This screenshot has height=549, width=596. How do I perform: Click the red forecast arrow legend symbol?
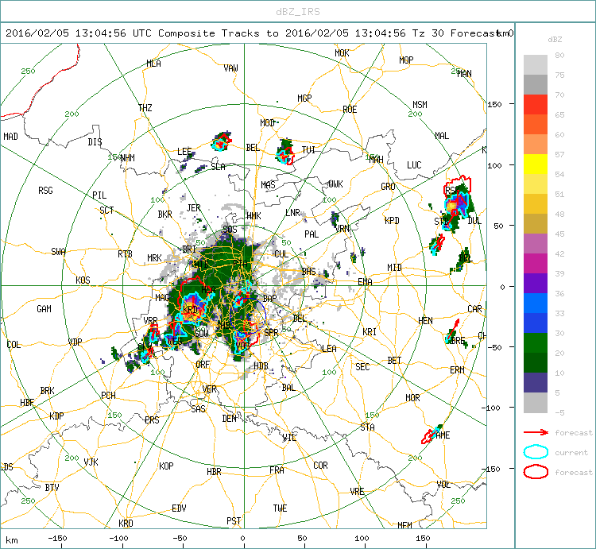(536, 432)
